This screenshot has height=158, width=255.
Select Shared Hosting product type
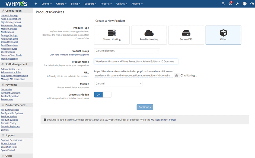click(x=112, y=35)
